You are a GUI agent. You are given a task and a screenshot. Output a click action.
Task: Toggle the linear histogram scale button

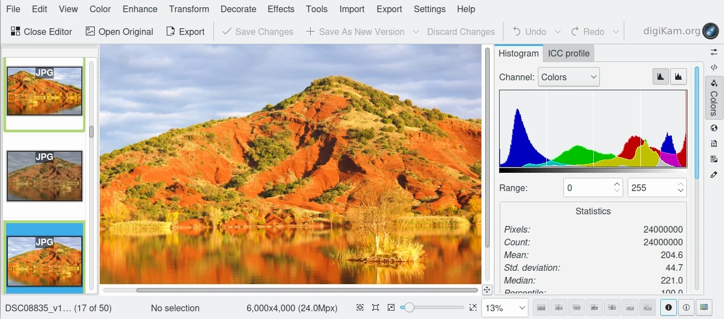click(660, 77)
